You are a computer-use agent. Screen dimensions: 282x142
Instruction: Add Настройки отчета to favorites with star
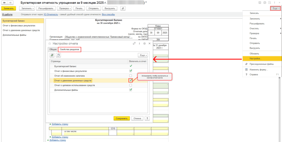coord(50,43)
